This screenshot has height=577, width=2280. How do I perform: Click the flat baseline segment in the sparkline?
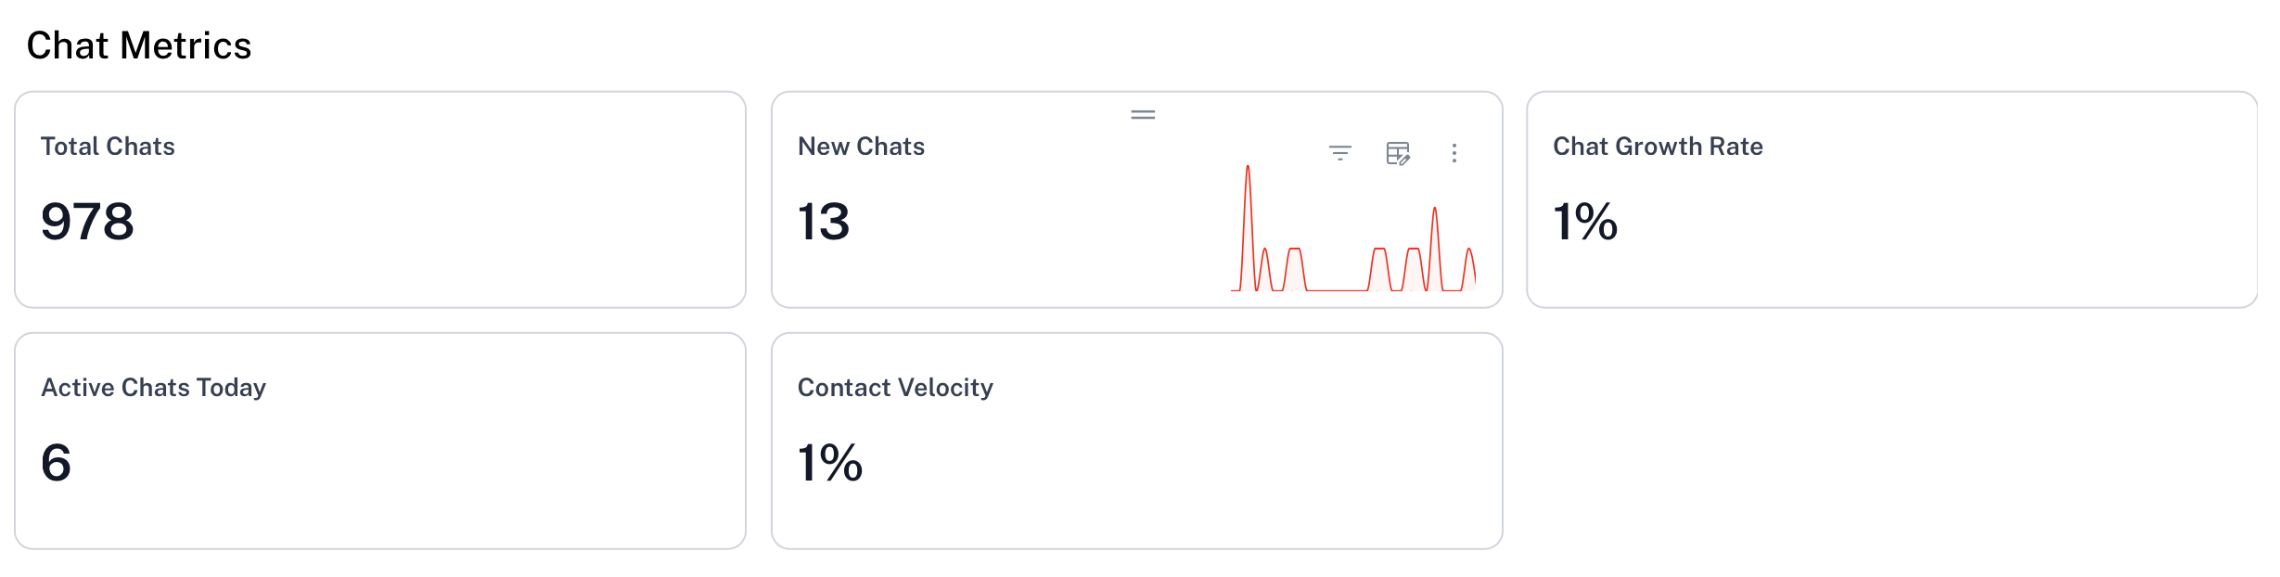[x=1337, y=290]
